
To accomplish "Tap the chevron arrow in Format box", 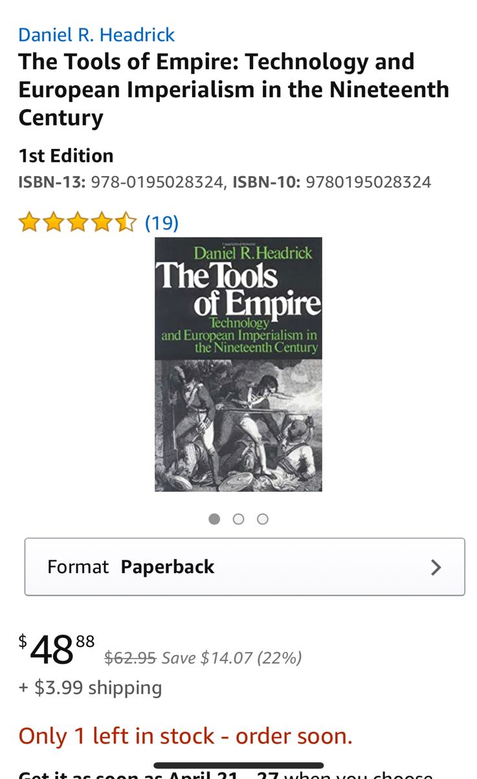I will 436,567.
